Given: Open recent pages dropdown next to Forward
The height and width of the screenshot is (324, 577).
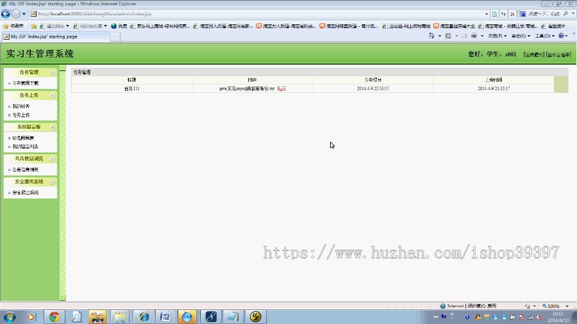Looking at the screenshot, I should pyautogui.click(x=24, y=14).
